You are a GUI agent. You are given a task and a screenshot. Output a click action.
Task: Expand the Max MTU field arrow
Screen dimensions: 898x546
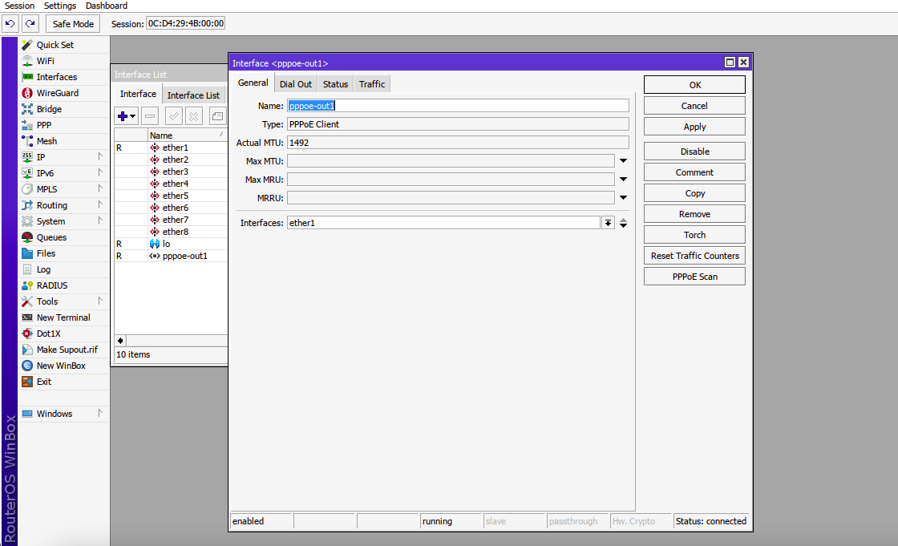pyautogui.click(x=623, y=161)
